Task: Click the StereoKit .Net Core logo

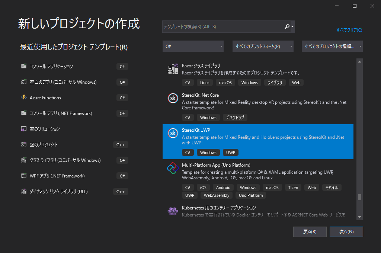Action: coord(173,98)
